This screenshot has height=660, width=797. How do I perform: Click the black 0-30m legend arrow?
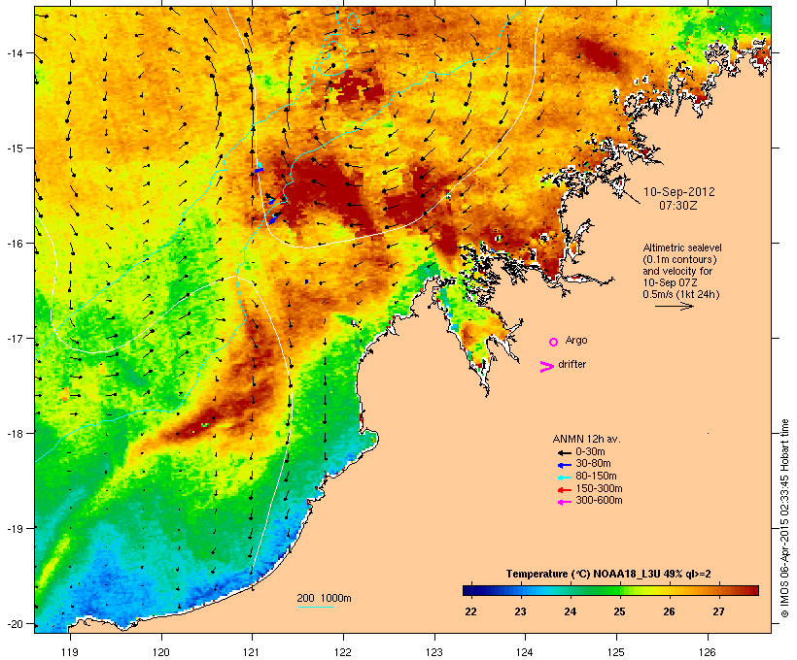564,452
